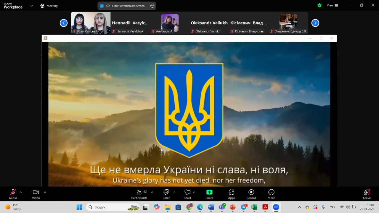Open the React heart menu
This screenshot has width=379, height=213.
pos(187,194)
